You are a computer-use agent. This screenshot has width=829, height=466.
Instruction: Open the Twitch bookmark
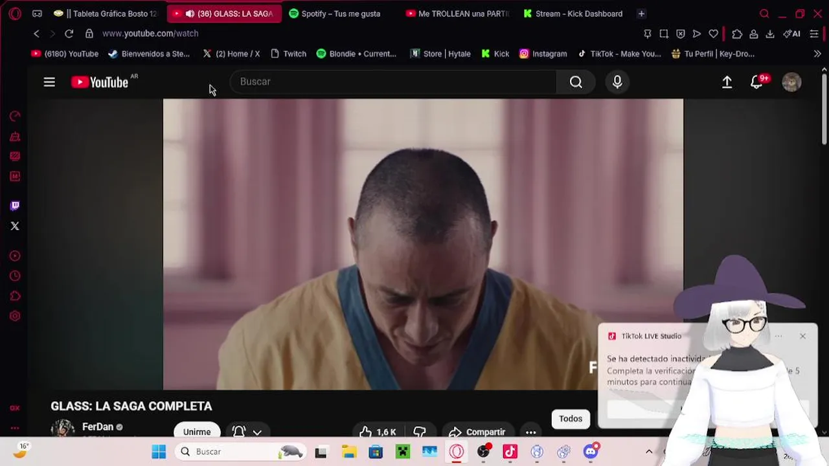(x=288, y=54)
